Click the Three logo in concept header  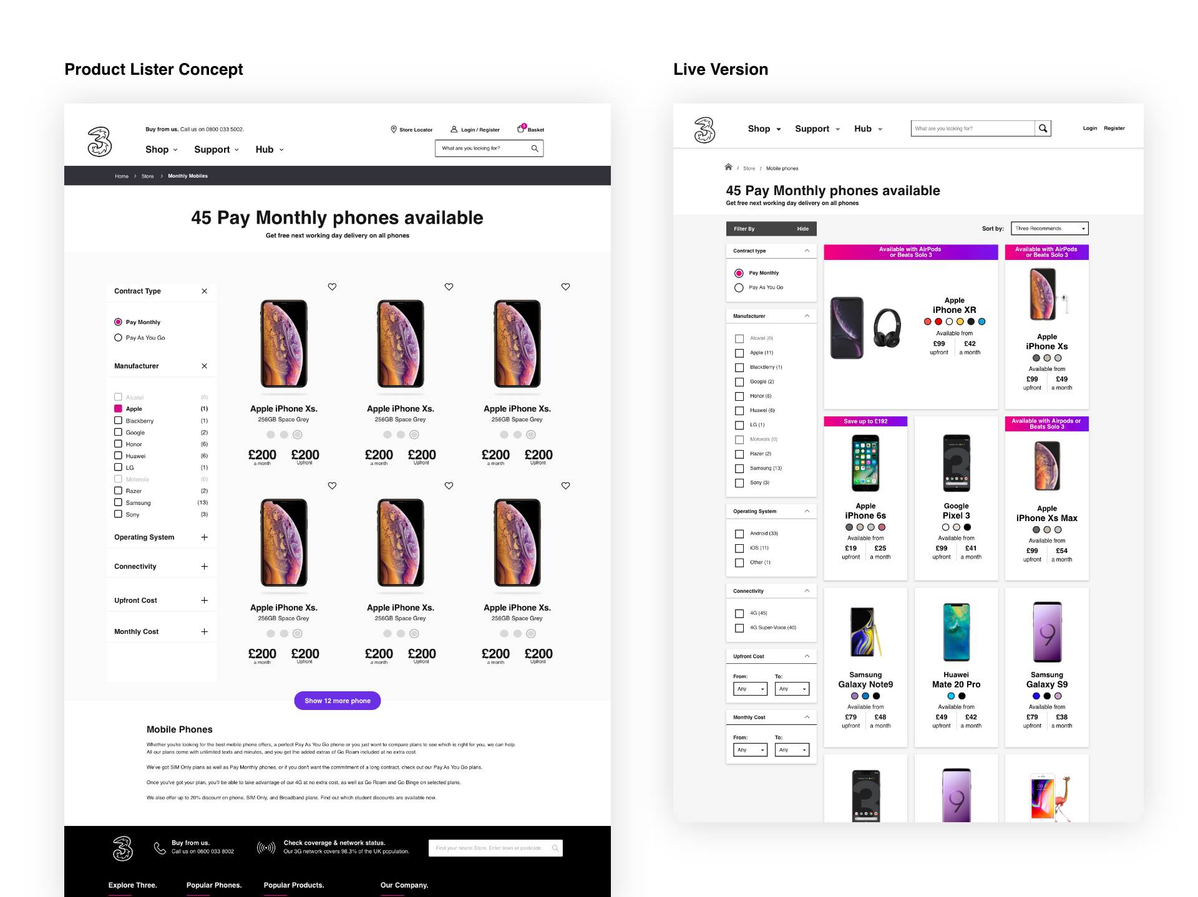coord(100,142)
